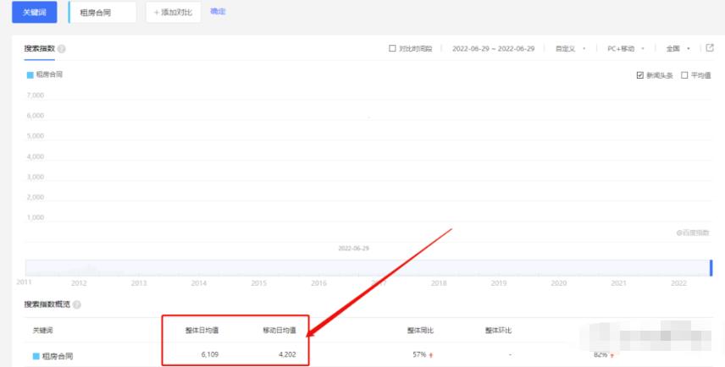Viewport: 725px width, 367px height.
Task: Open the 2022-06-29 ~ 2022-06-29 date picker
Action: pos(493,48)
